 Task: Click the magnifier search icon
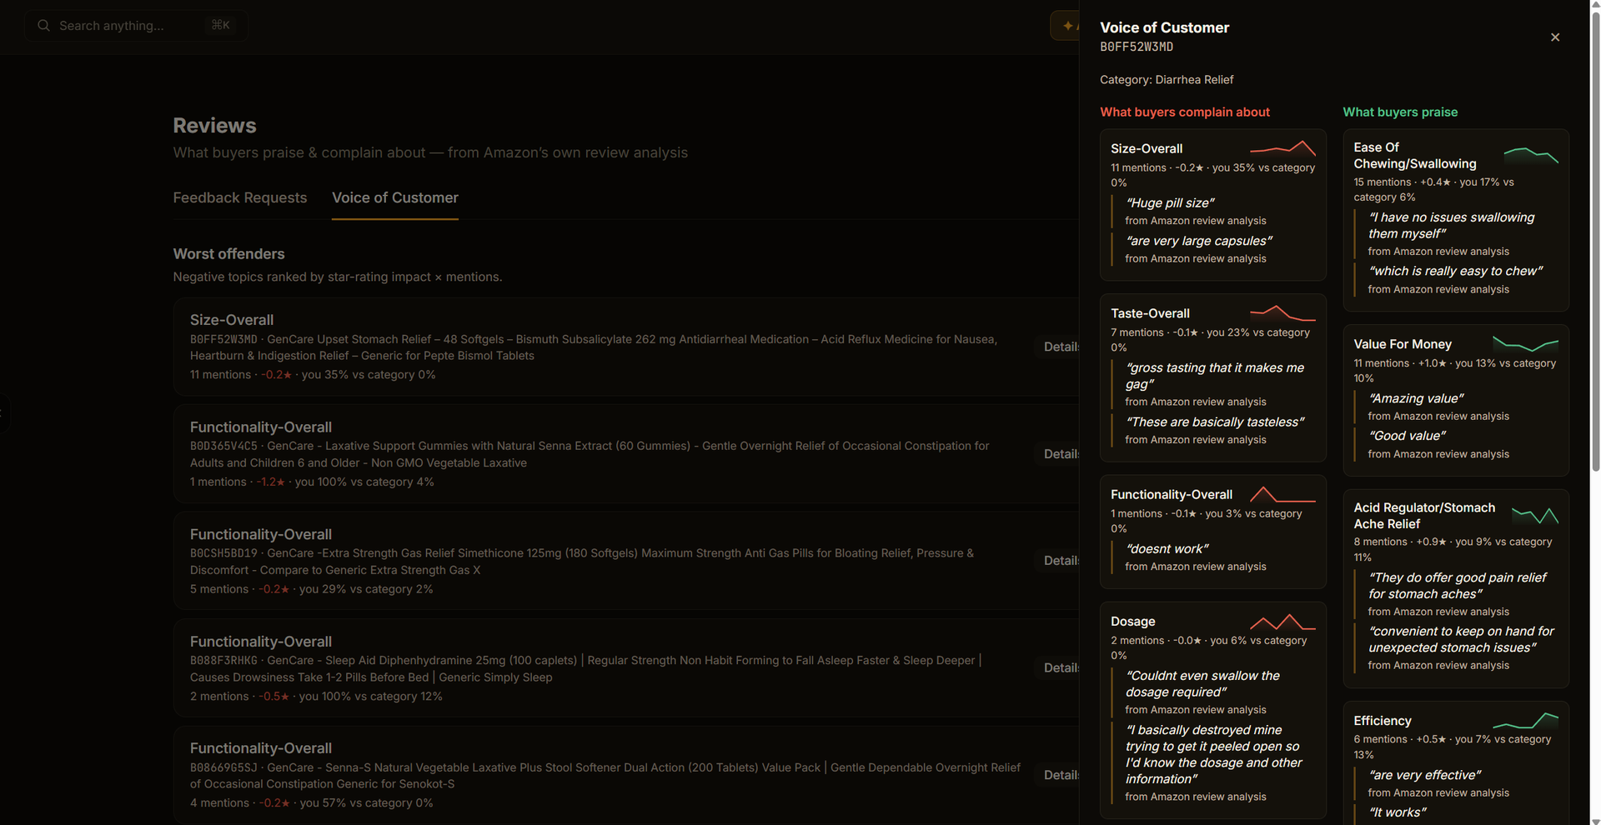pyautogui.click(x=44, y=26)
